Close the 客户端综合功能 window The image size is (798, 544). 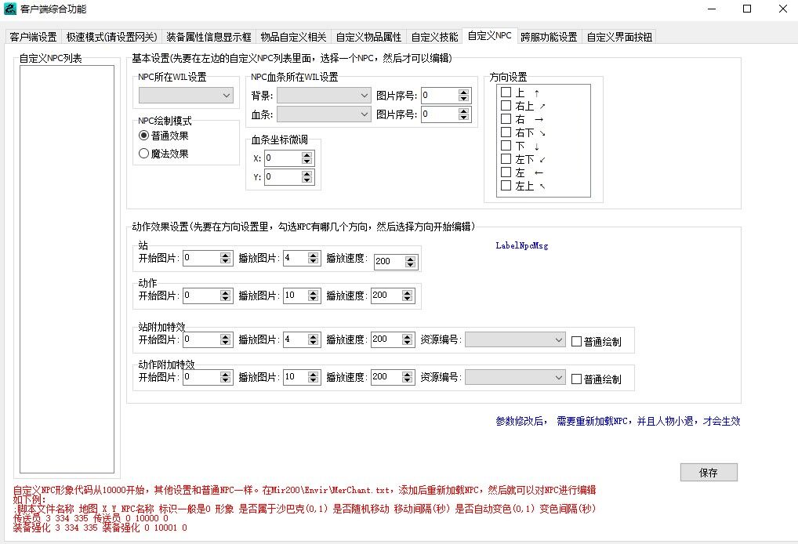point(783,9)
